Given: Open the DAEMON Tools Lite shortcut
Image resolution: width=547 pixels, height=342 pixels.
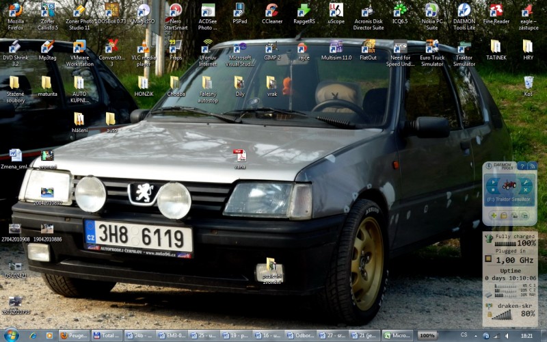Looking at the screenshot, I should click(x=464, y=11).
